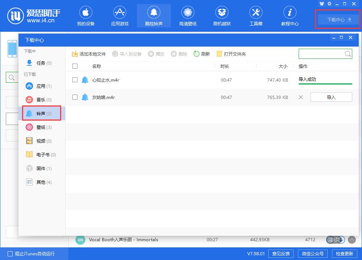
Task: Switch to the 应用游戏 tab
Action: coord(119,16)
